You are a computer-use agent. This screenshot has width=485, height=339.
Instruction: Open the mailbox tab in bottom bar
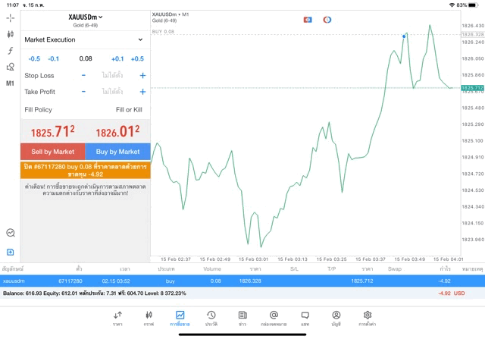click(x=274, y=319)
